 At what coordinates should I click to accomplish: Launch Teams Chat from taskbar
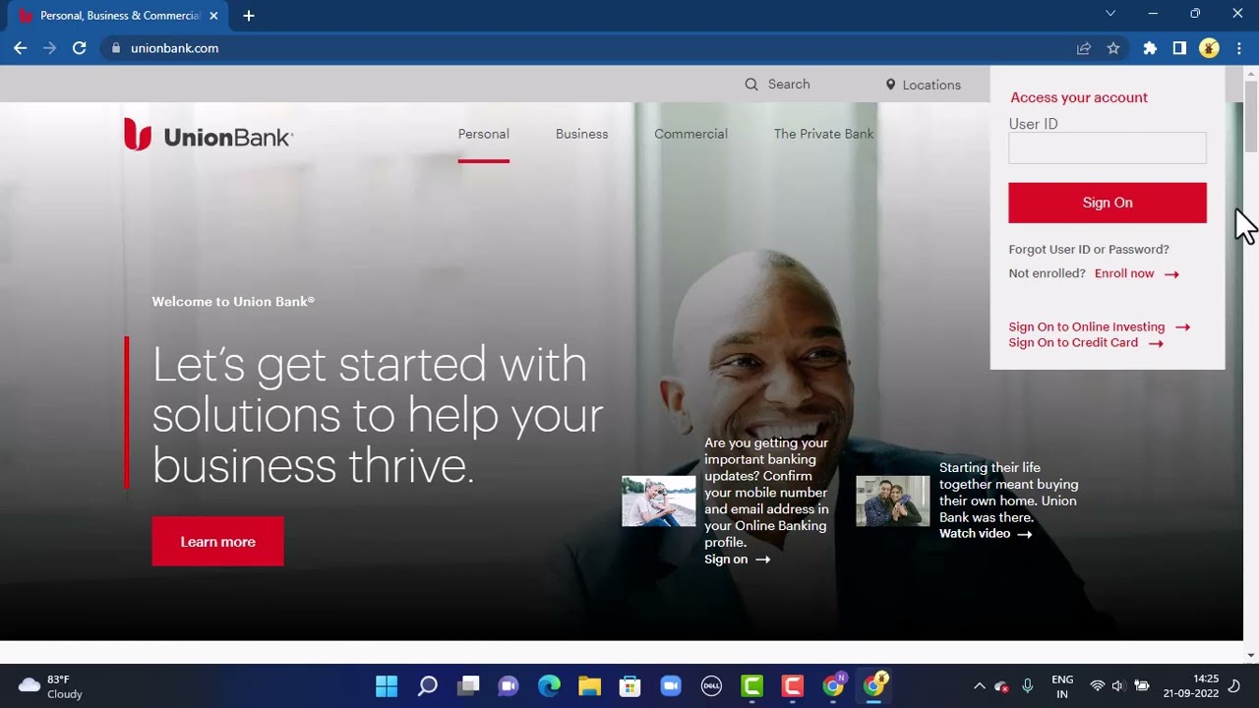click(x=509, y=686)
